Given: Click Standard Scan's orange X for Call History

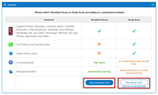Looking at the screenshot, I should pos(99,44).
